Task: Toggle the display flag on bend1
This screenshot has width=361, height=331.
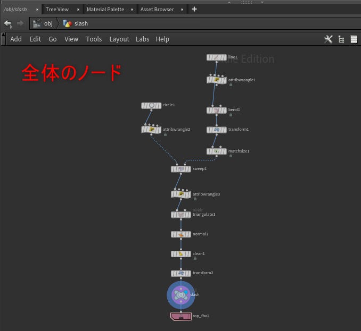Action: [225, 111]
